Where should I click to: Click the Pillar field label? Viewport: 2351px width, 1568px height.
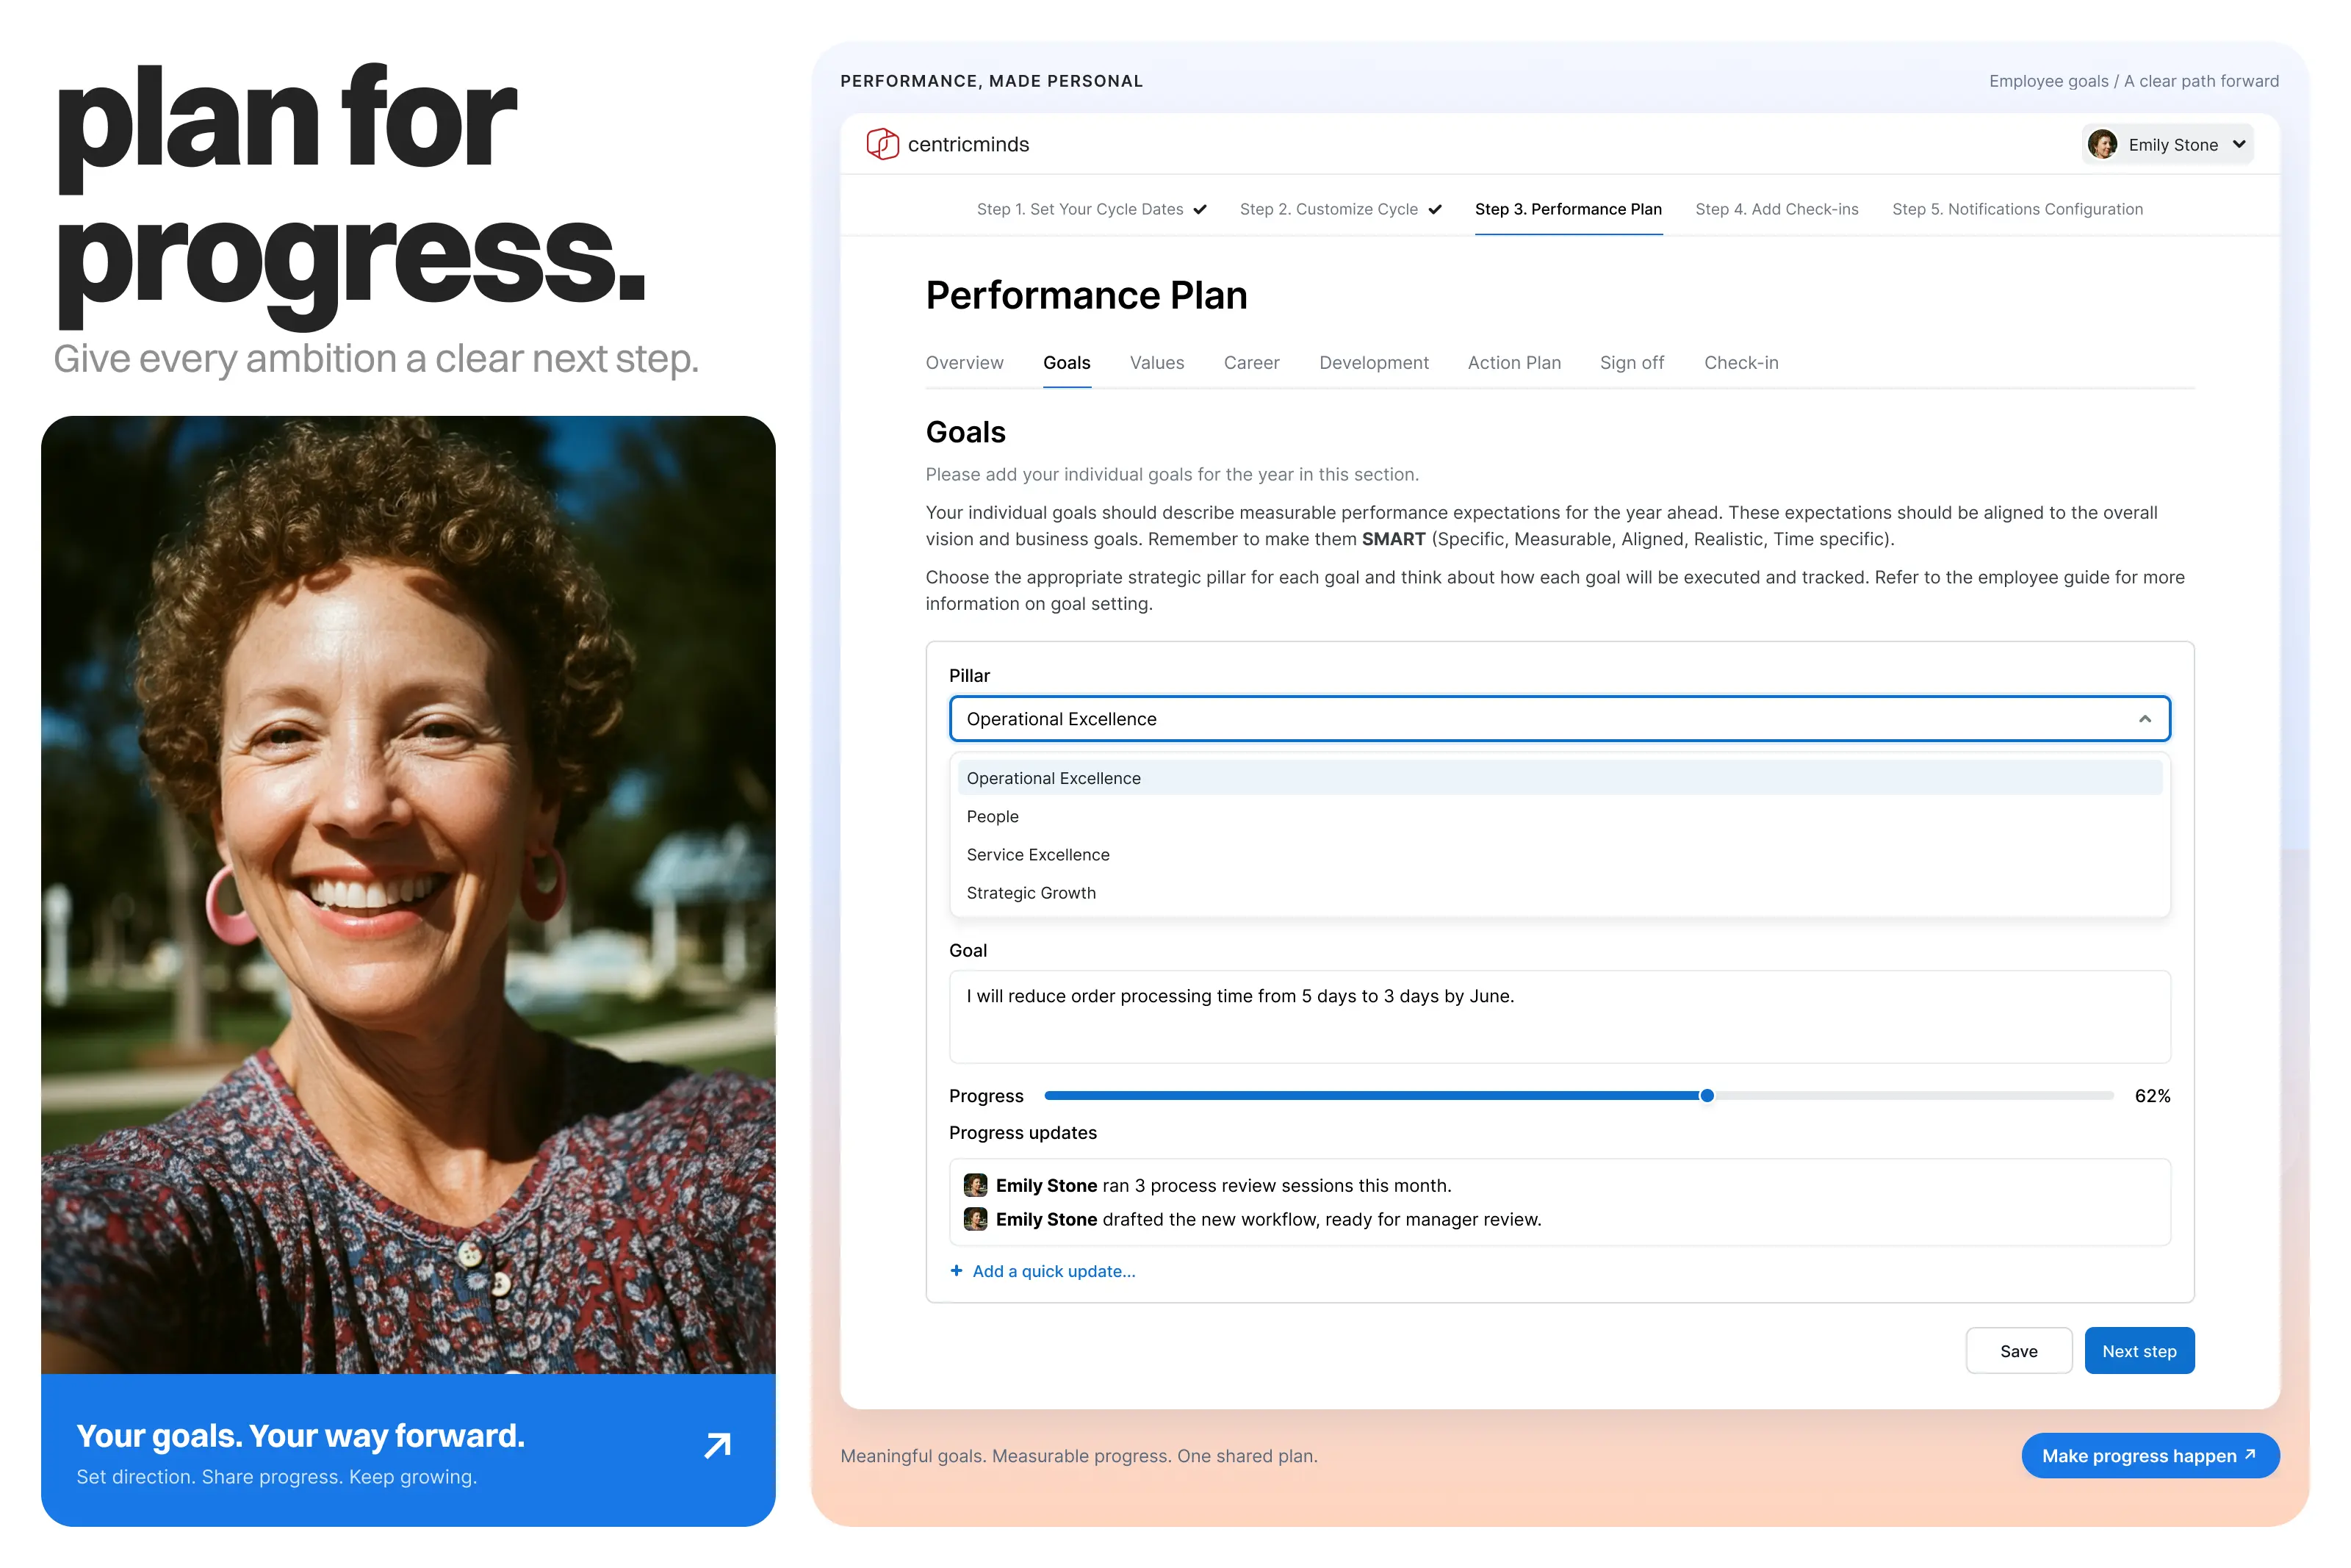tap(968, 675)
